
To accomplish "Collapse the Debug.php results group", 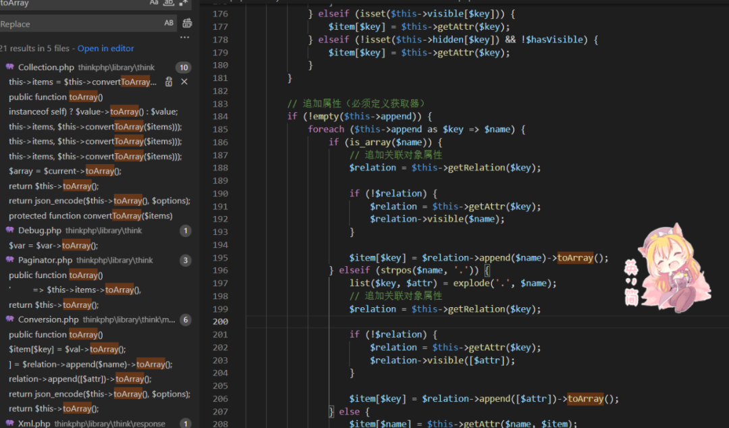I will (95, 230).
